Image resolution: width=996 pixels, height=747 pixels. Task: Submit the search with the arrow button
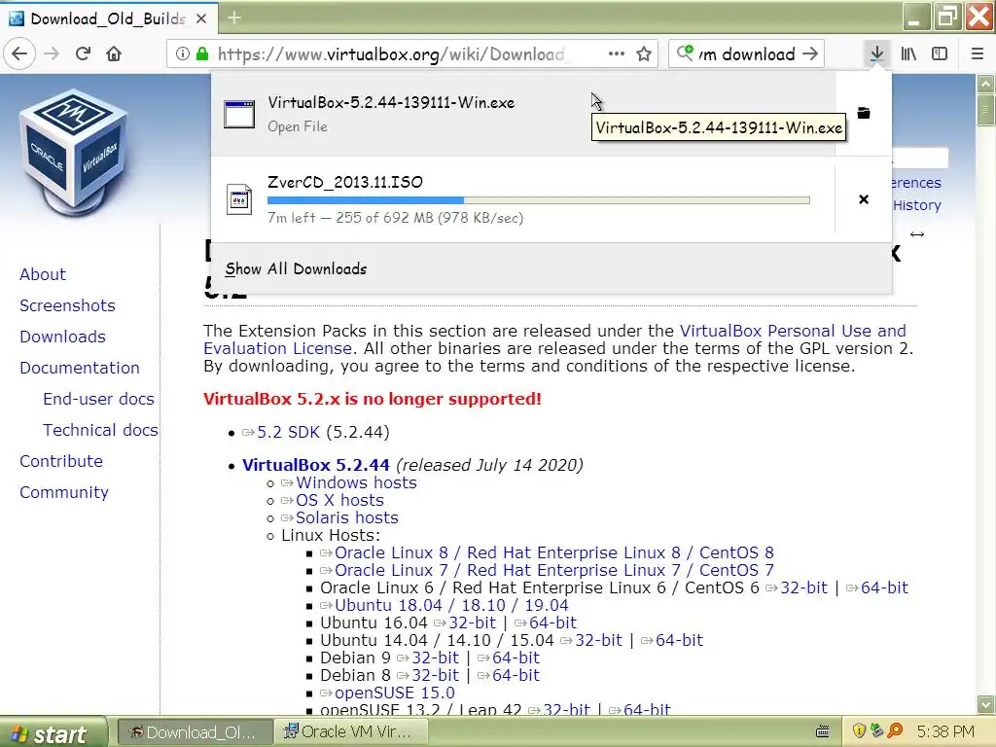click(810, 54)
